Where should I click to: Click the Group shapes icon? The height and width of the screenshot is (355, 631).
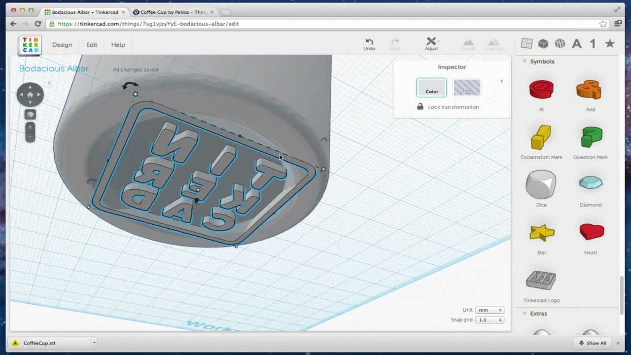(468, 44)
